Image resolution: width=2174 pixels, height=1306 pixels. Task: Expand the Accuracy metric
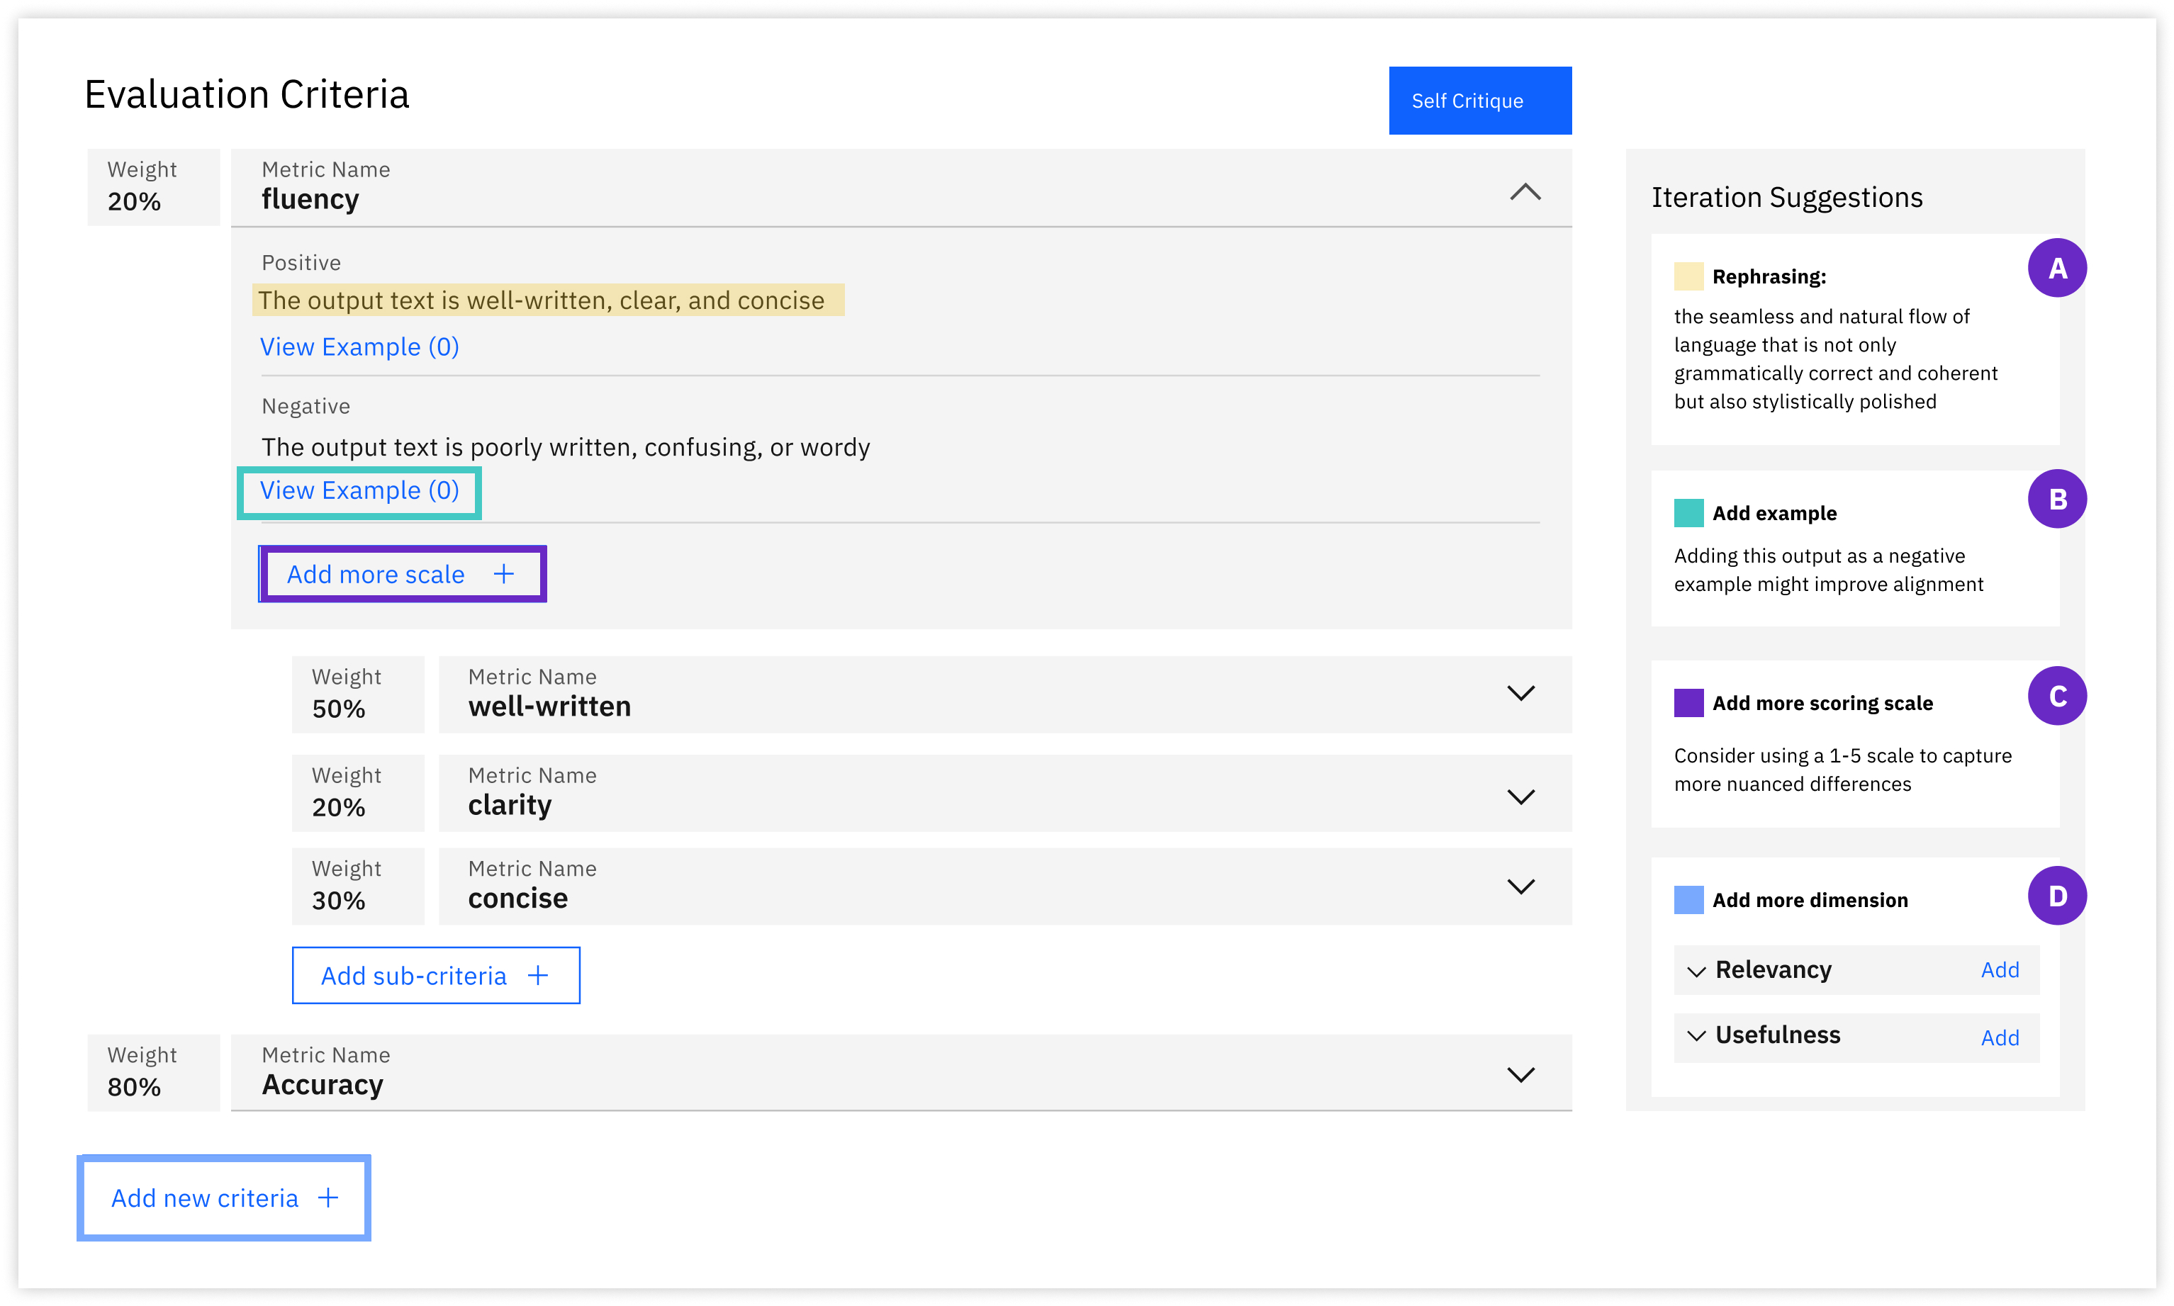(1521, 1074)
